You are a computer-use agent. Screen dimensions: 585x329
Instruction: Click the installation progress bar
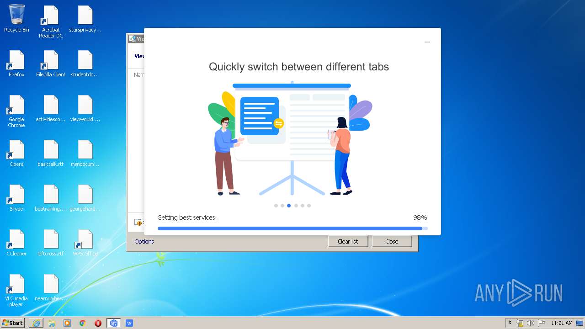292,228
